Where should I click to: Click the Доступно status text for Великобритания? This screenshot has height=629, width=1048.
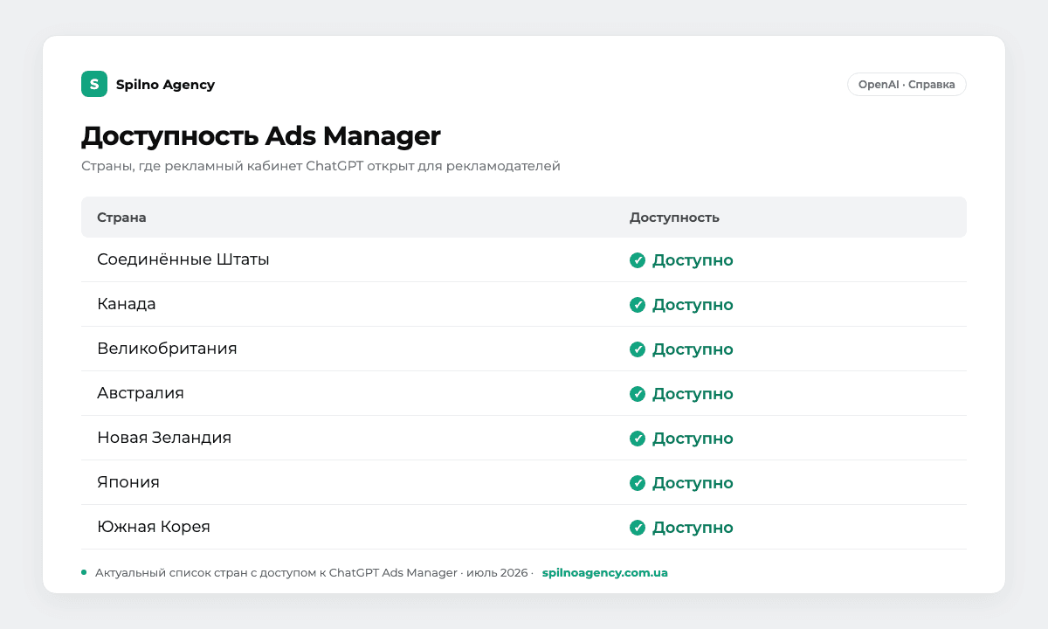click(x=693, y=349)
